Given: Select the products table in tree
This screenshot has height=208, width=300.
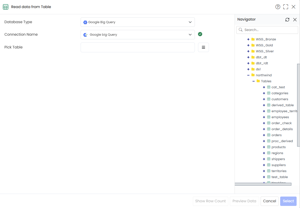Looking at the screenshot, I should (x=278, y=147).
